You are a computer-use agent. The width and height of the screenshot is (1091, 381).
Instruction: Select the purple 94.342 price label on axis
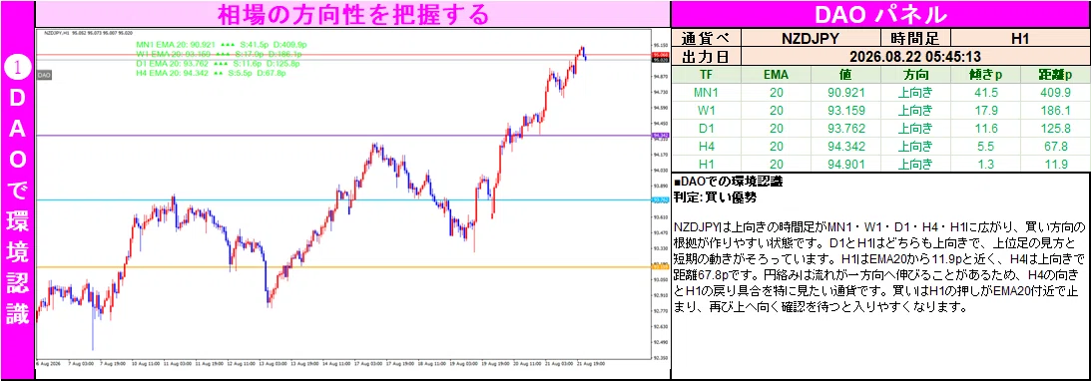point(660,136)
